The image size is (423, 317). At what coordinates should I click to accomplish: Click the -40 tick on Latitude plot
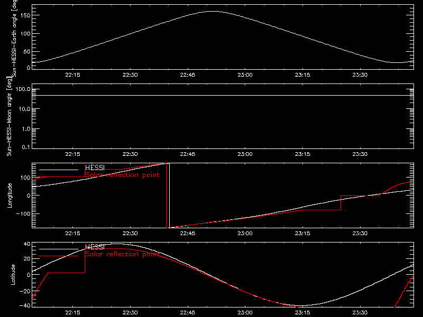(x=25, y=306)
